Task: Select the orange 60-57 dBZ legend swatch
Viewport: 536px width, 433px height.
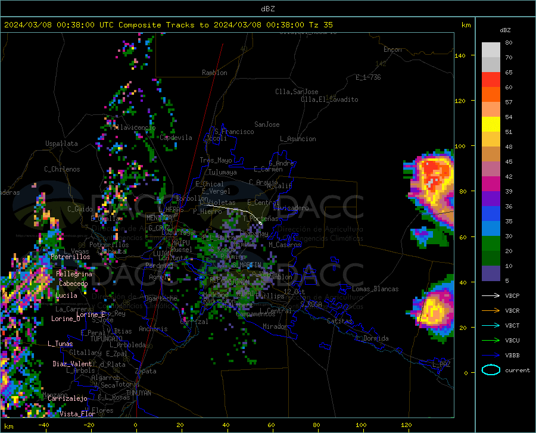Action: [491, 95]
